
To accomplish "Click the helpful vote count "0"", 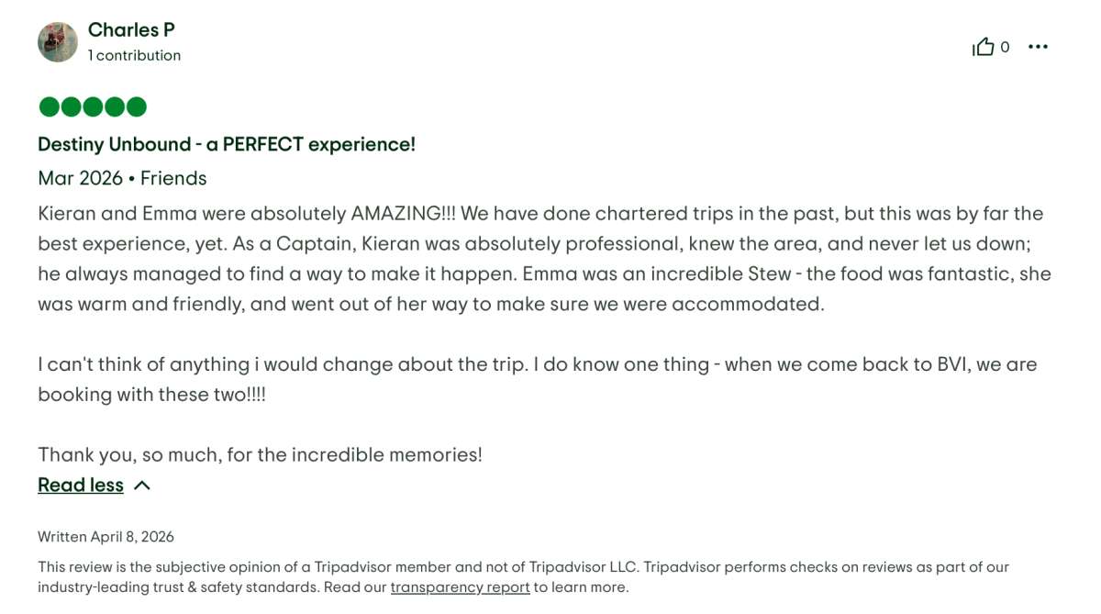I will point(1005,47).
